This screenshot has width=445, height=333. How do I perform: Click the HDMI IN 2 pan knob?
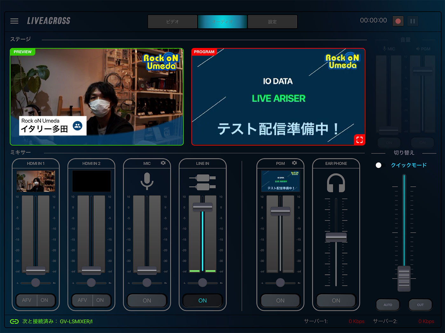pyautogui.click(x=91, y=283)
